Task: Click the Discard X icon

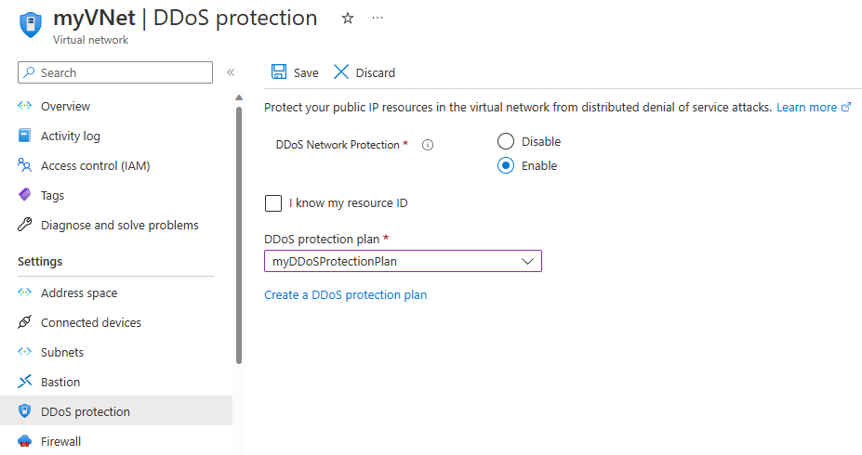Action: point(341,72)
